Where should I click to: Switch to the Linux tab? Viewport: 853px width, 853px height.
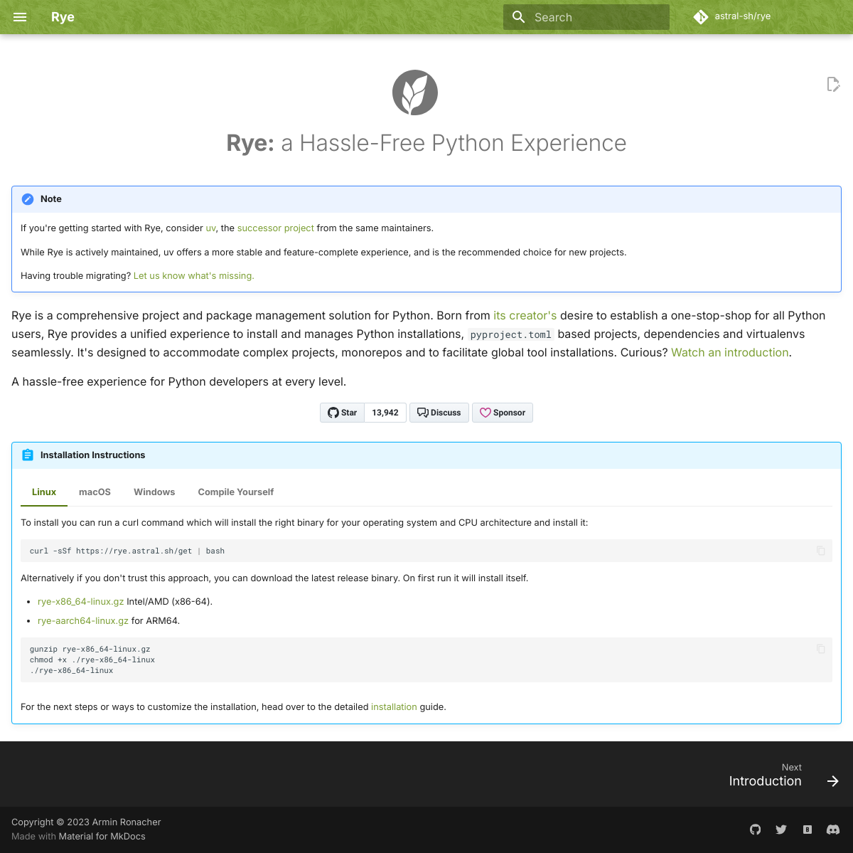click(x=44, y=492)
